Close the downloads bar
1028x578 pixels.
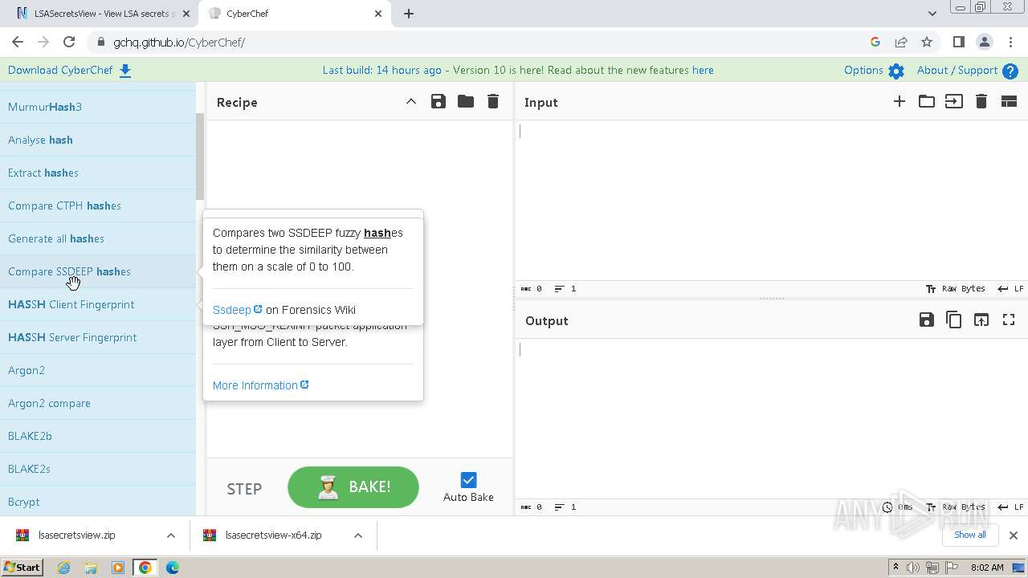1014,535
